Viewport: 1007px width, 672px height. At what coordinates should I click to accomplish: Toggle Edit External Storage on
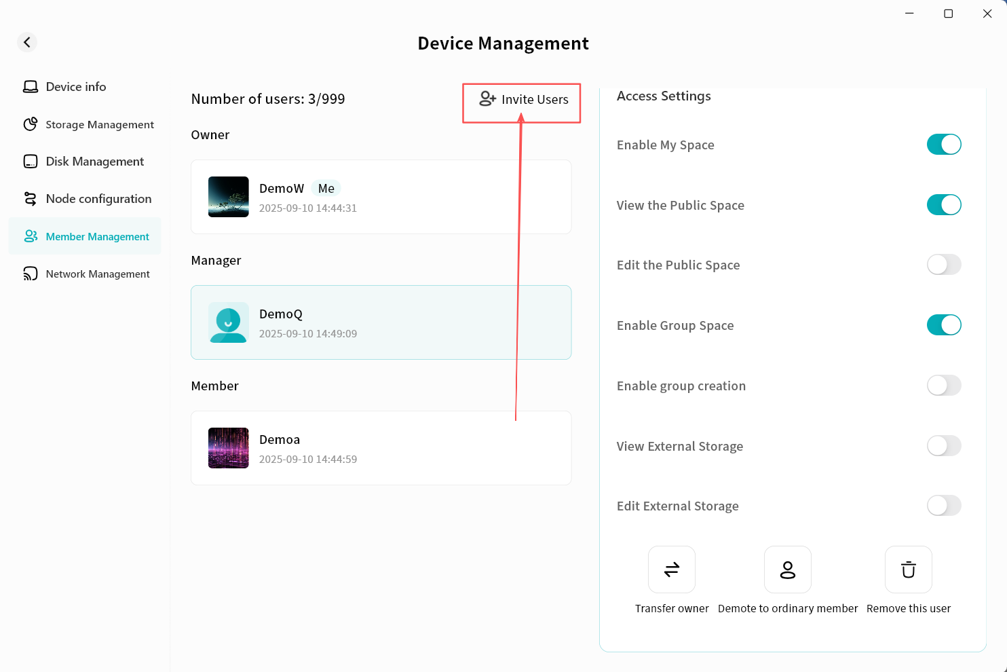point(944,506)
